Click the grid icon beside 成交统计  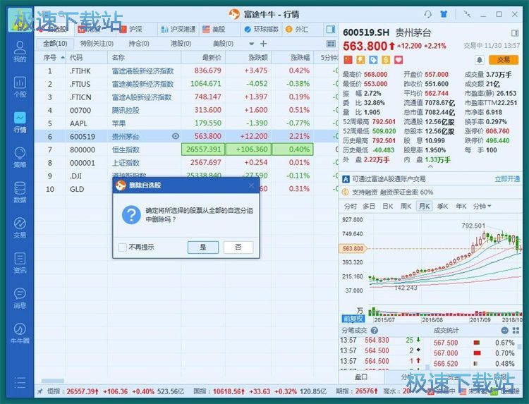[x=516, y=331]
